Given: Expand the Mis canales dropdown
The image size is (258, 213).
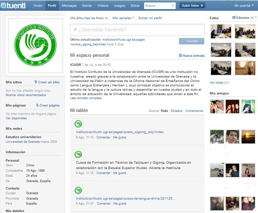Looking at the screenshot, I should tap(123, 18).
